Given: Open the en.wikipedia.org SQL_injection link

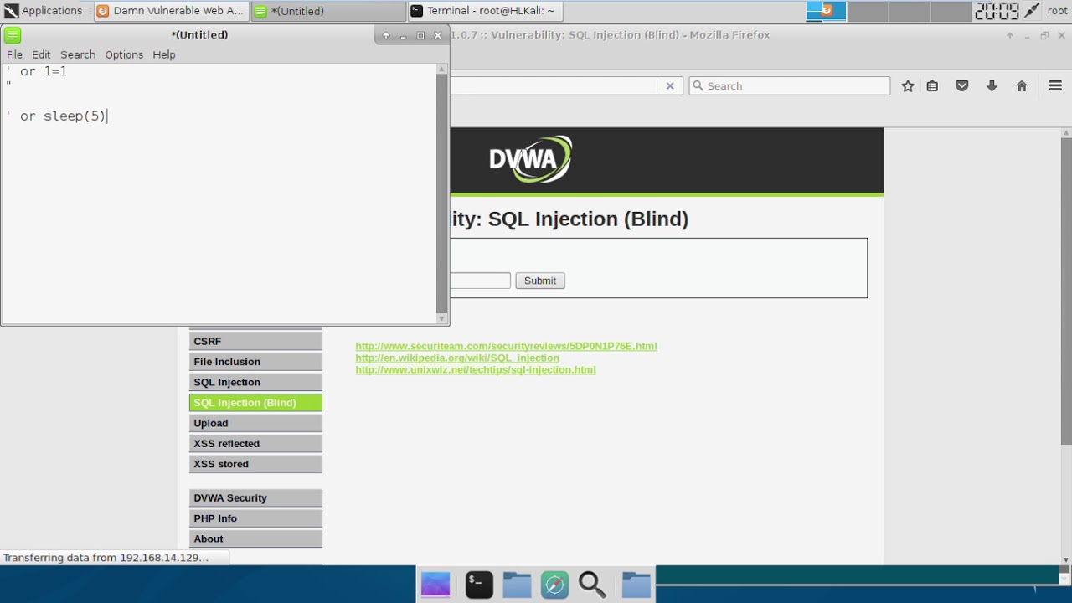Looking at the screenshot, I should (x=457, y=358).
